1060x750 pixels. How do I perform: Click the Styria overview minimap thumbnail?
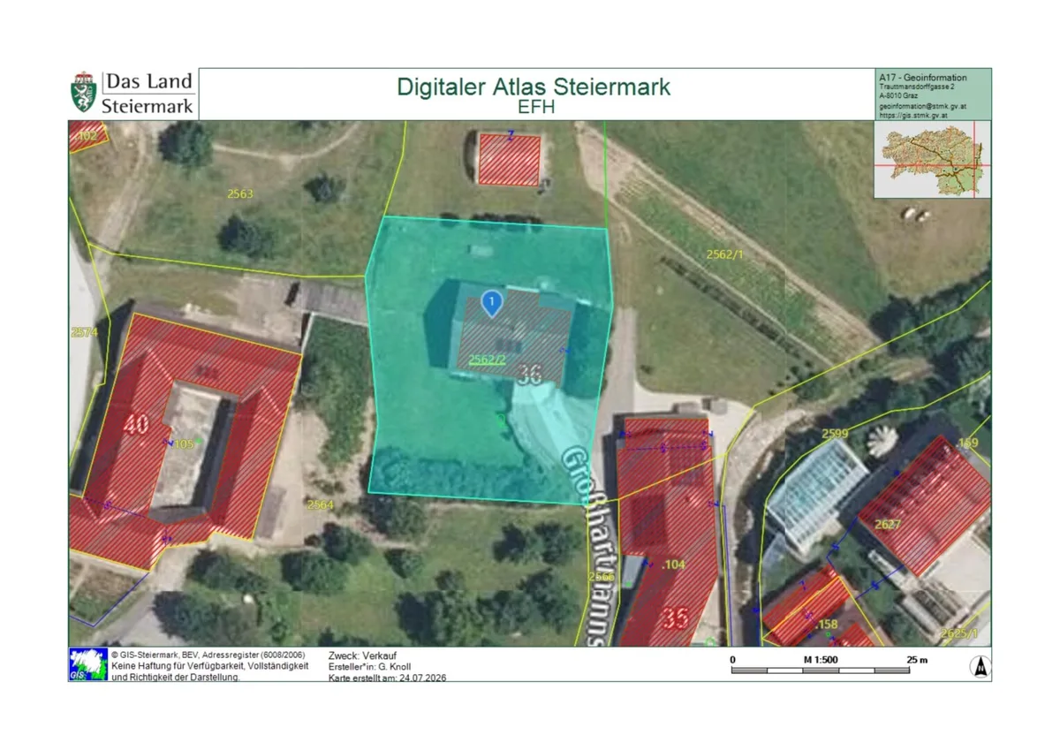coord(932,159)
